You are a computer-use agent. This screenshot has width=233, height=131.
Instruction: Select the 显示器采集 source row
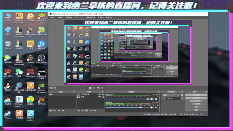[90, 94]
